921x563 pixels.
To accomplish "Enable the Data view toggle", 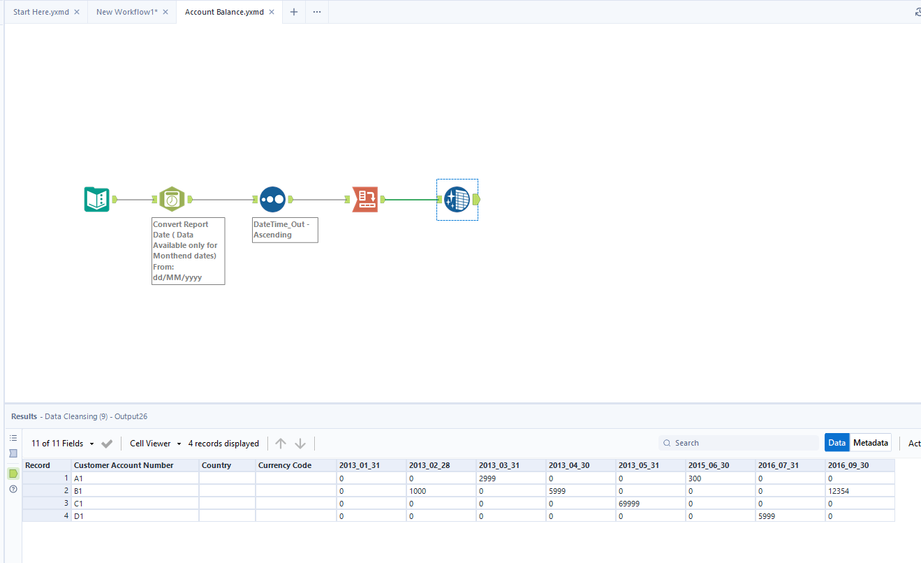I will [837, 442].
